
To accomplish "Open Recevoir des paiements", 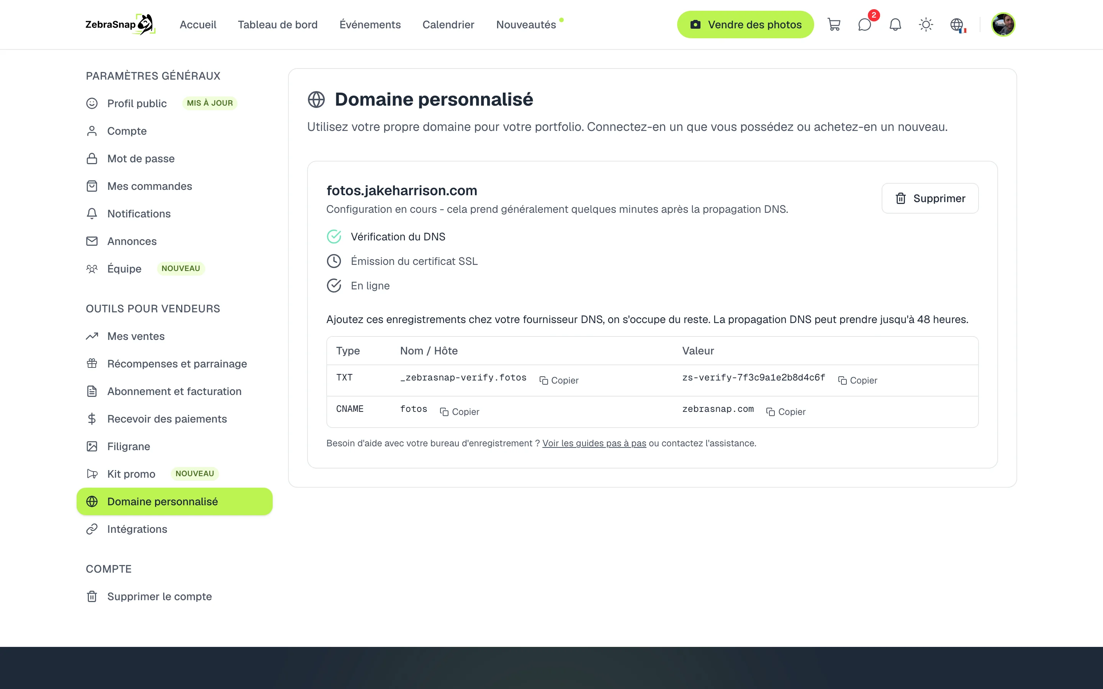I will (175, 419).
